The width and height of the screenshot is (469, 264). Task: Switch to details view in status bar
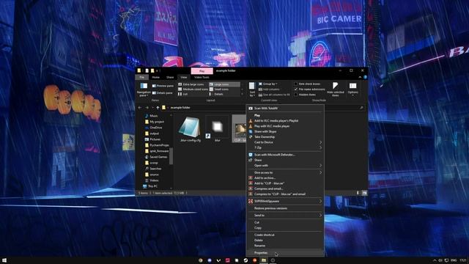tap(358, 193)
